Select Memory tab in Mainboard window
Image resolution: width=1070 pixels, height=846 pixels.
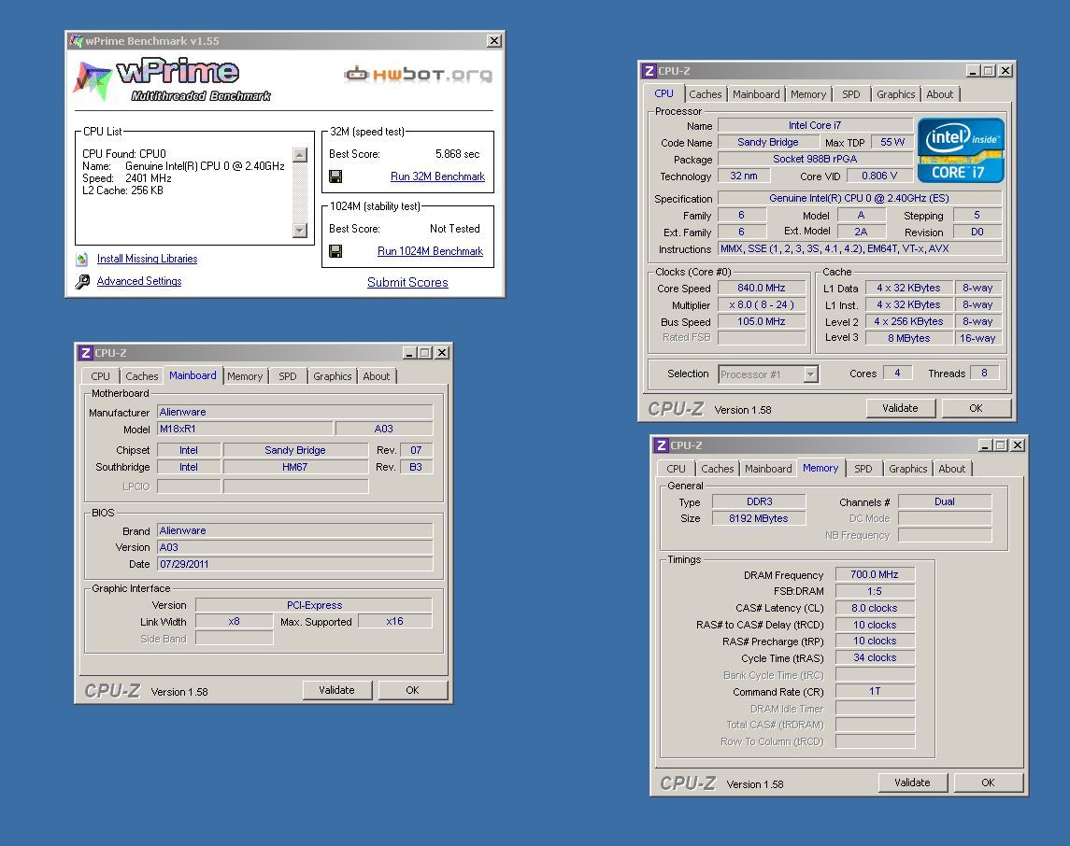[245, 376]
